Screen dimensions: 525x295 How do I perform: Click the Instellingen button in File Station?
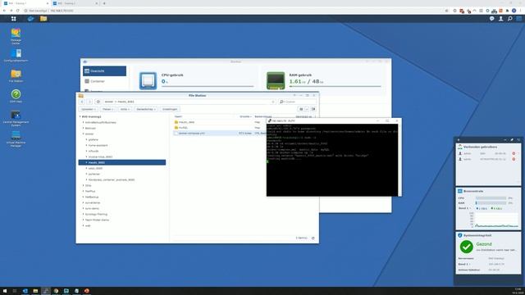click(170, 109)
